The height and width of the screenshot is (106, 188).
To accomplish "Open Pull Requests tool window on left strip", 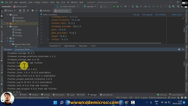I will 2,37.
